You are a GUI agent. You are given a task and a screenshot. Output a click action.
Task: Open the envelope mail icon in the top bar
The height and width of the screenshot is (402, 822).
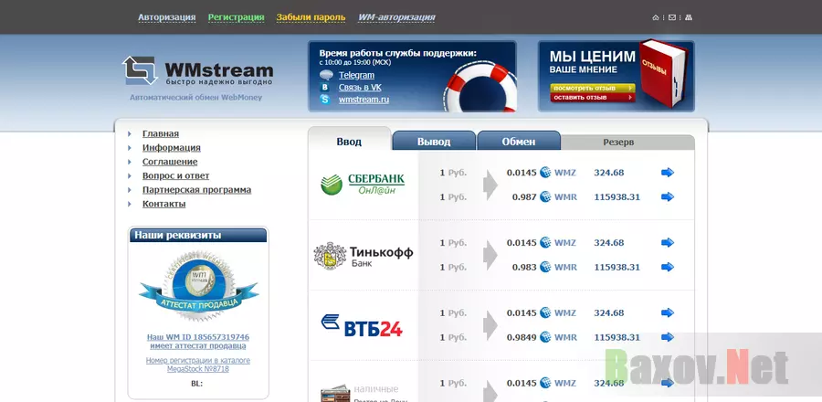672,17
